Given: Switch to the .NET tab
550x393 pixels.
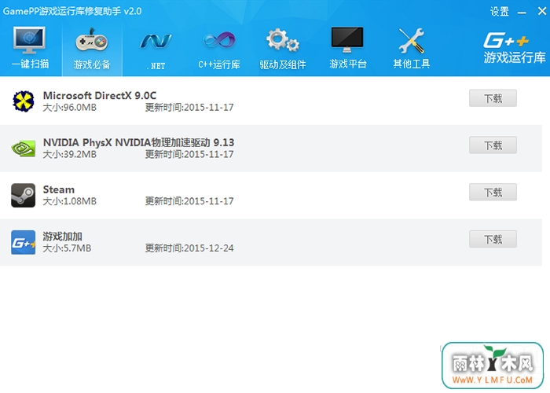Looking at the screenshot, I should click(156, 50).
